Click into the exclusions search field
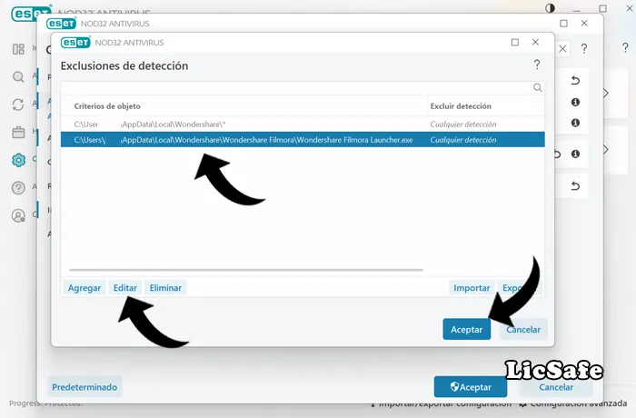This screenshot has width=636, height=418. click(296, 87)
